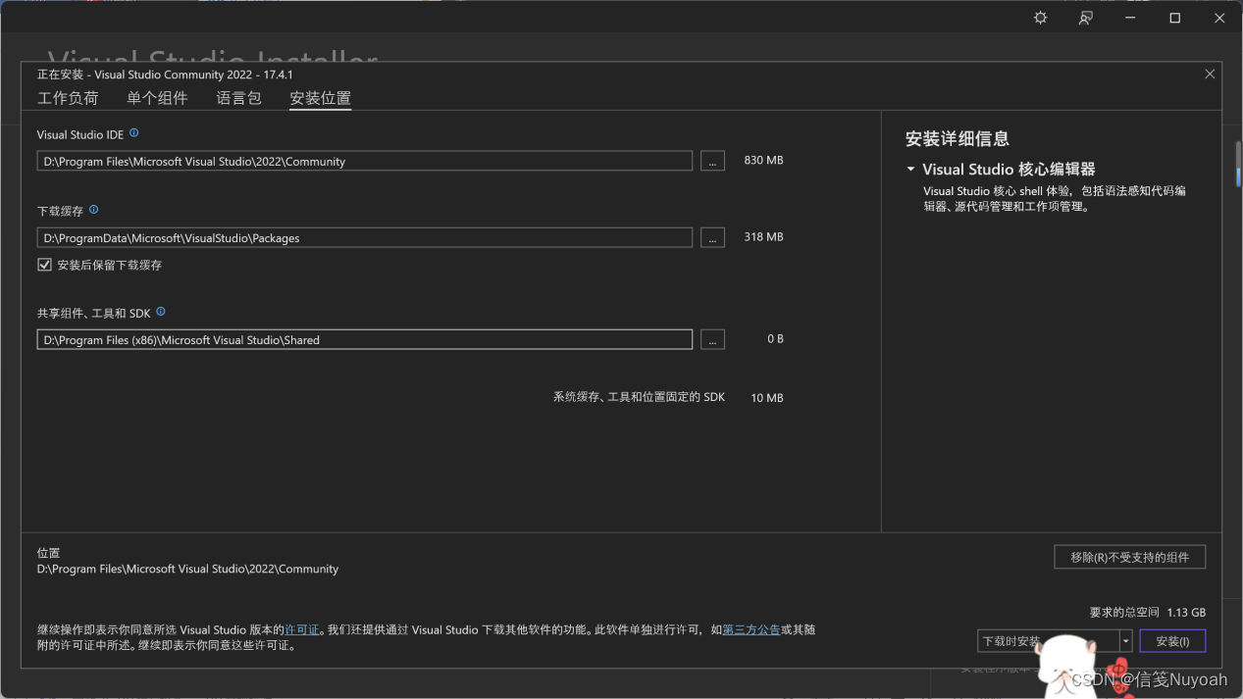Click info icon next to Visual Studio IDE

(134, 133)
